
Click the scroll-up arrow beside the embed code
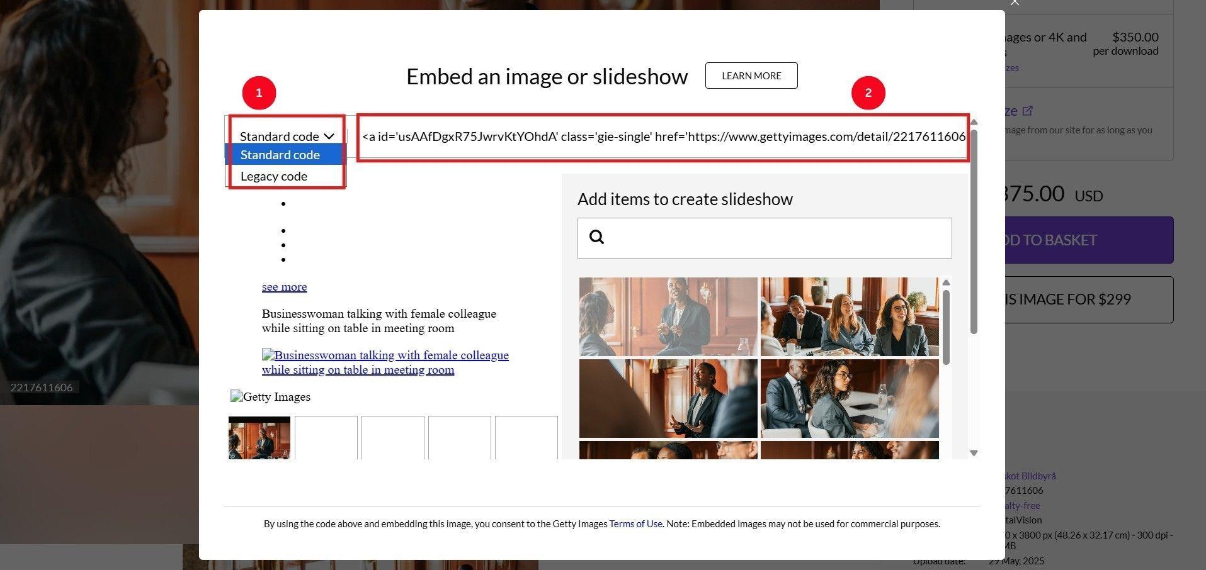tap(974, 121)
